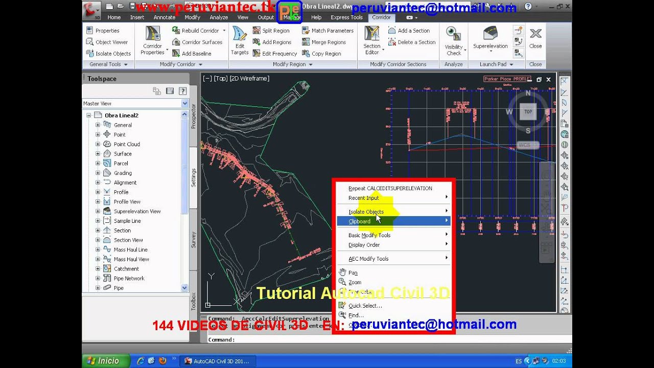This screenshot has height=368, width=654.
Task: Open Display Order submenu
Action: click(x=393, y=245)
